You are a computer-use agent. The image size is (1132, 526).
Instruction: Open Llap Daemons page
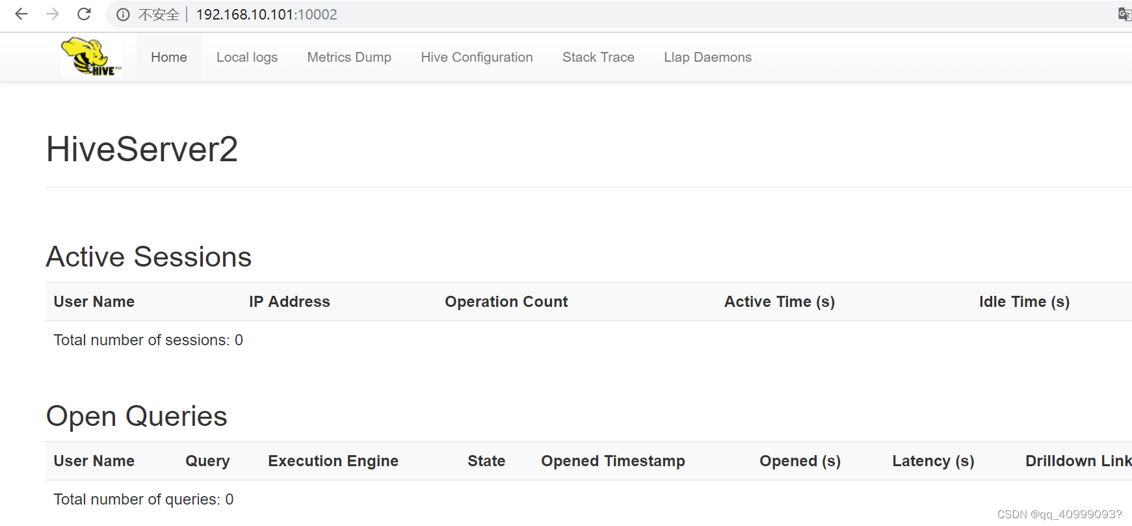click(x=707, y=57)
